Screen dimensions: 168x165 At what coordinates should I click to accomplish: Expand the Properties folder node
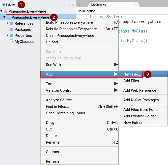8,35
